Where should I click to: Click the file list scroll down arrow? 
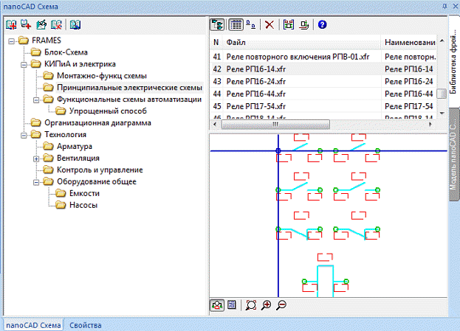[x=442, y=113]
